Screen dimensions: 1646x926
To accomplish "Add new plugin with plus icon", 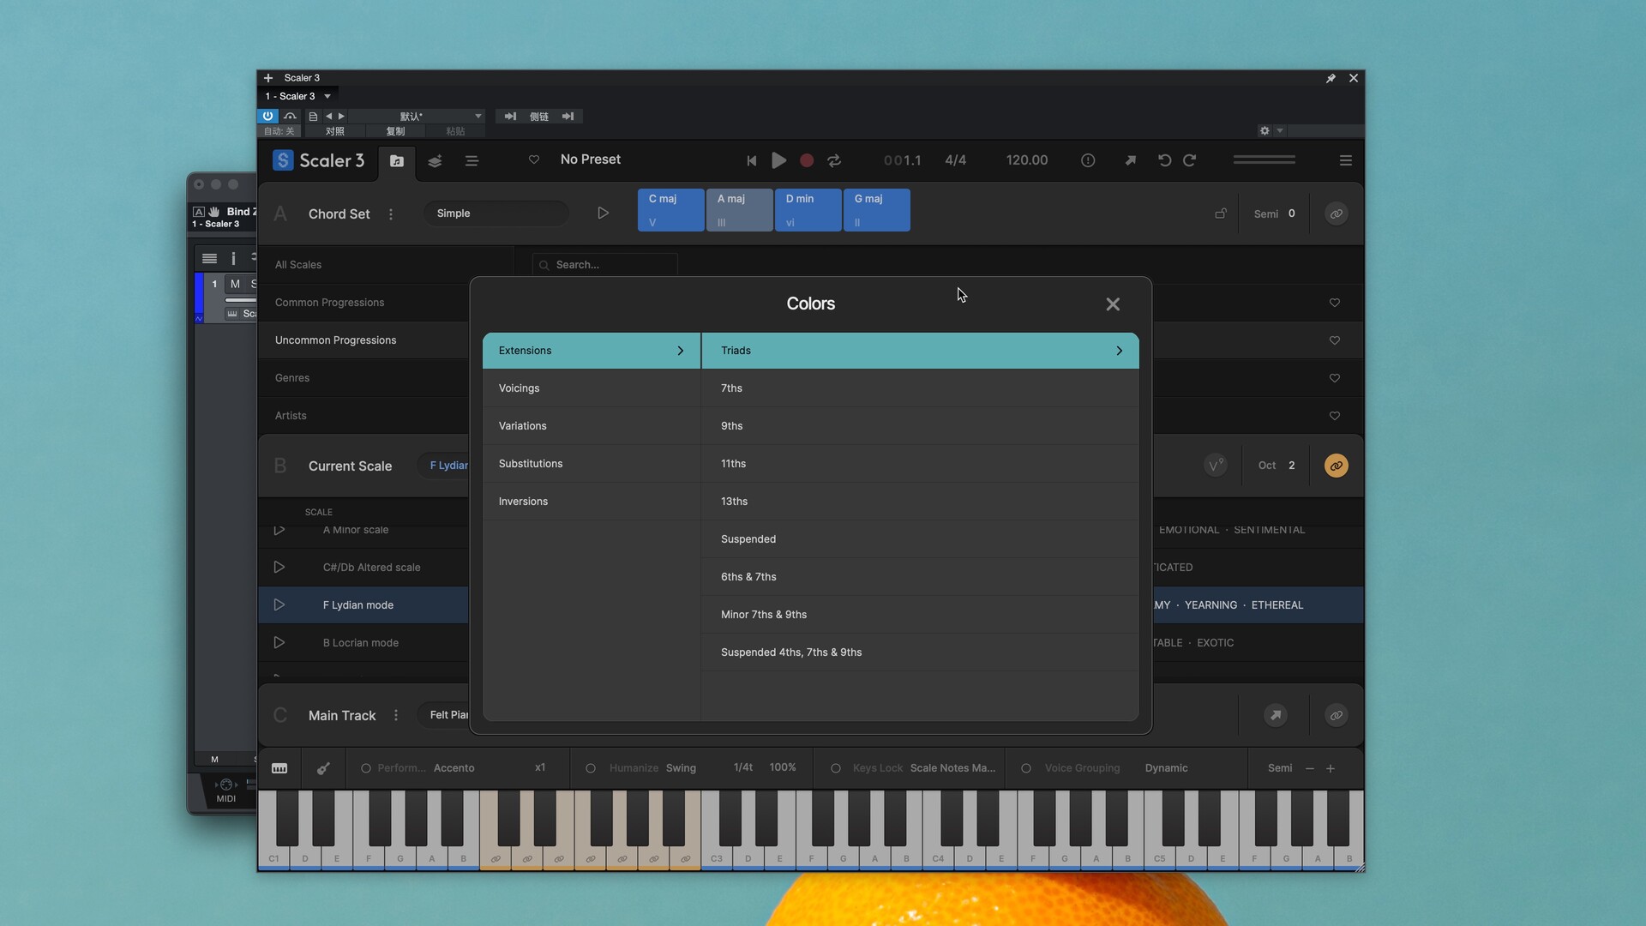I will tap(268, 78).
